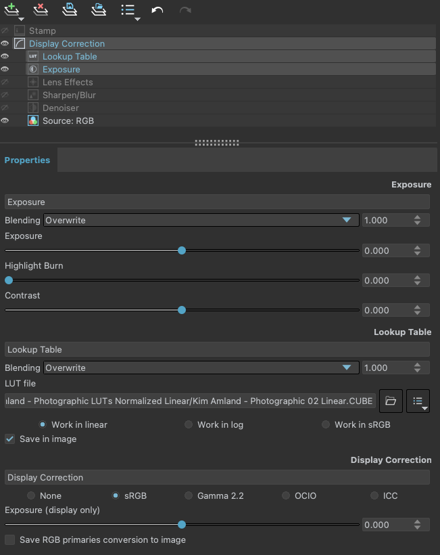
Task: Click the save layer tree icon
Action: pos(70,9)
